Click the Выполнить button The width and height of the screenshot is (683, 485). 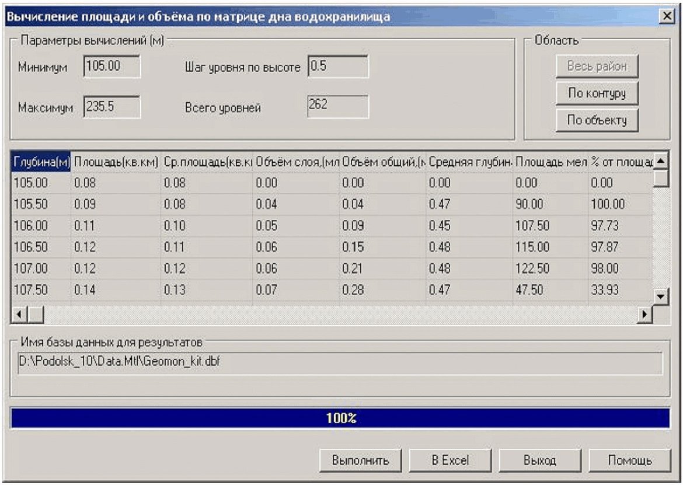[x=360, y=459]
